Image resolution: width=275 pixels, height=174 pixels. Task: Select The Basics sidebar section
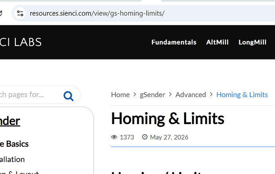pyautogui.click(x=14, y=144)
